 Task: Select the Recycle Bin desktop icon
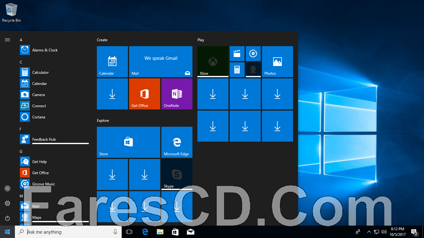11,12
